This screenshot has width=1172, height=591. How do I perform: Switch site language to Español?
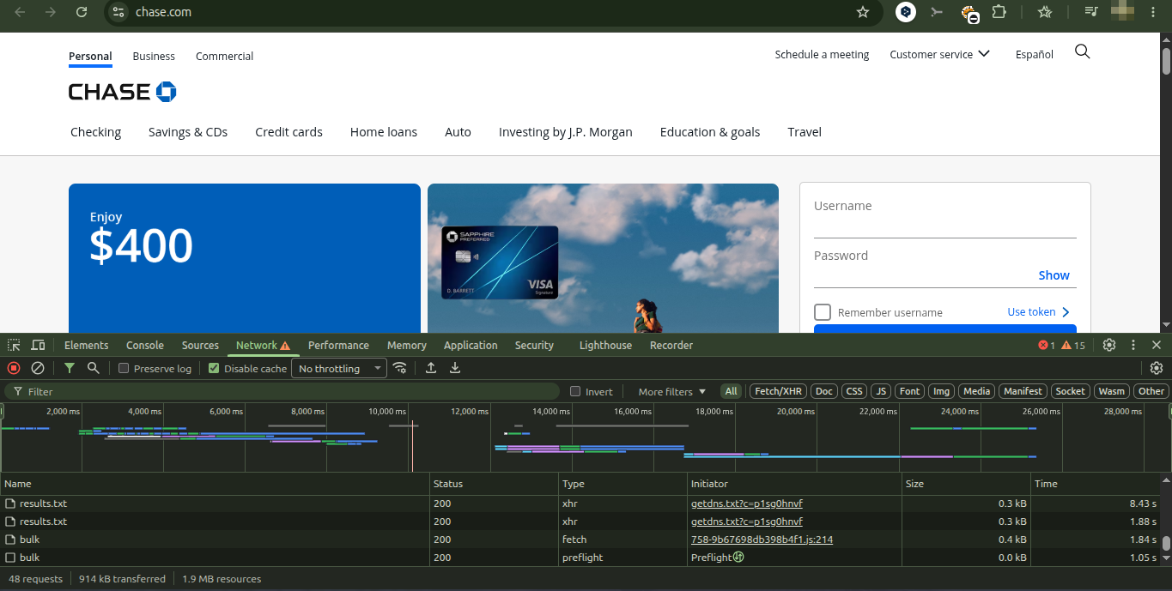pyautogui.click(x=1034, y=54)
